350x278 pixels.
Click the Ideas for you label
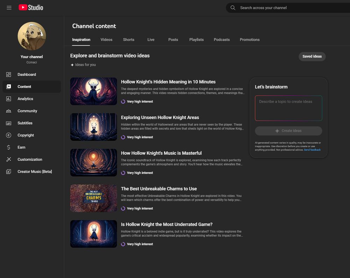click(85, 65)
